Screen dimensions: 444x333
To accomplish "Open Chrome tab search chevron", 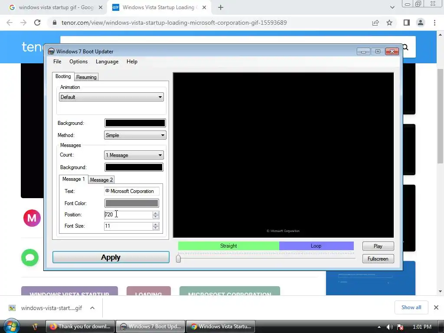I will (x=392, y=8).
